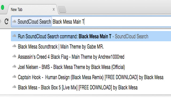Pick Joel Nielsen BMS Black Mesa Theme result

(71, 67)
